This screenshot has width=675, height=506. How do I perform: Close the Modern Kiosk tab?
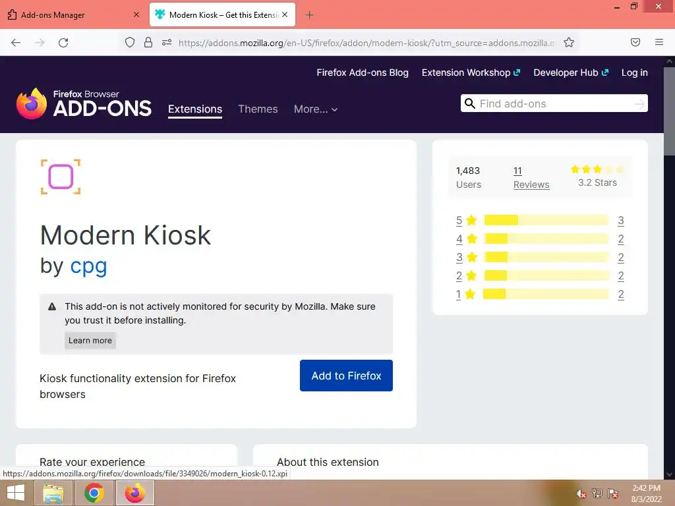tap(285, 14)
